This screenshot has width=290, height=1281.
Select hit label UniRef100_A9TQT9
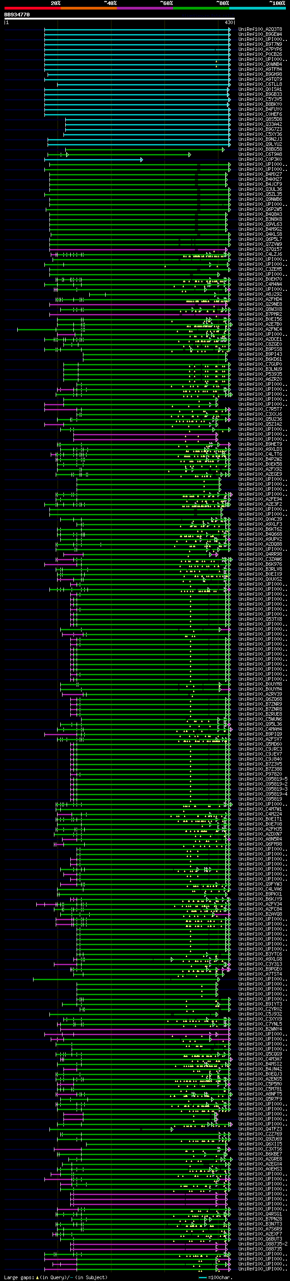(x=260, y=79)
